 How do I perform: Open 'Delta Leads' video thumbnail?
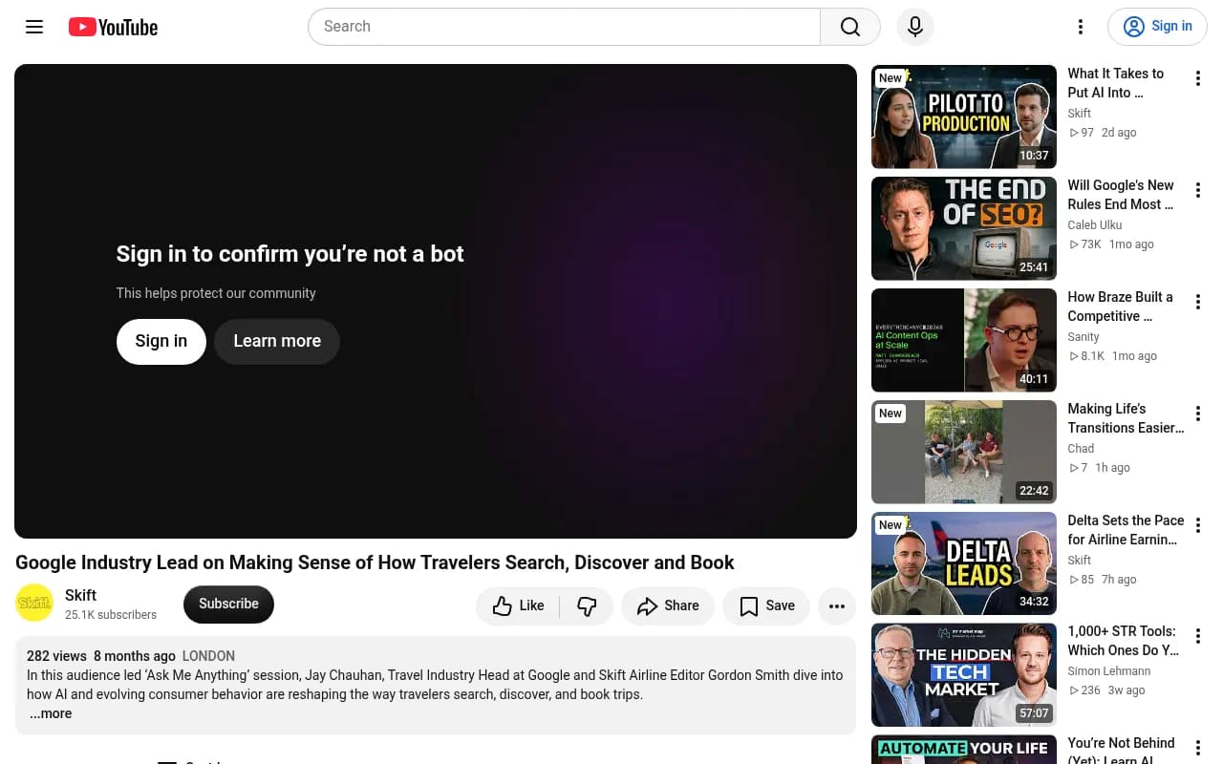pos(964,563)
